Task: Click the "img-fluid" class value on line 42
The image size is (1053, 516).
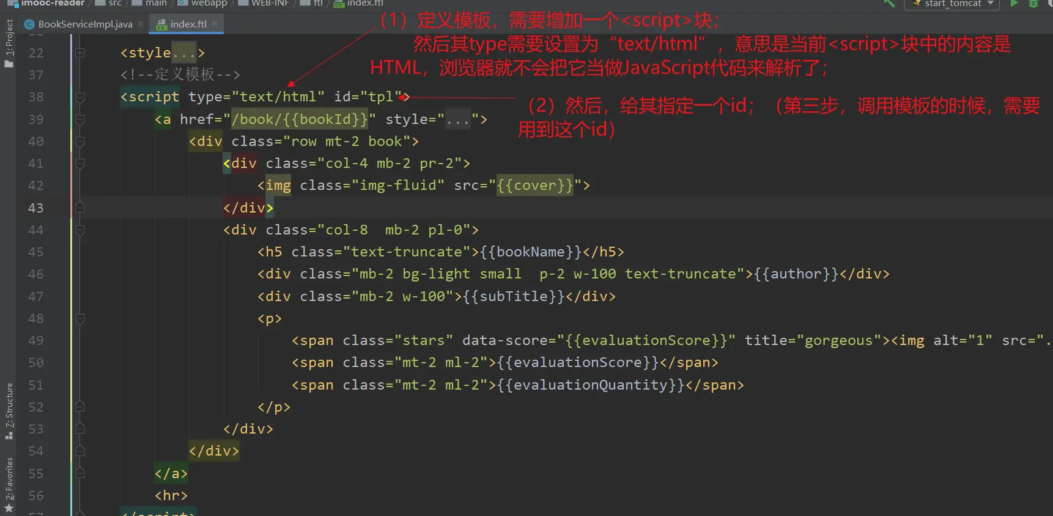Action: 398,185
